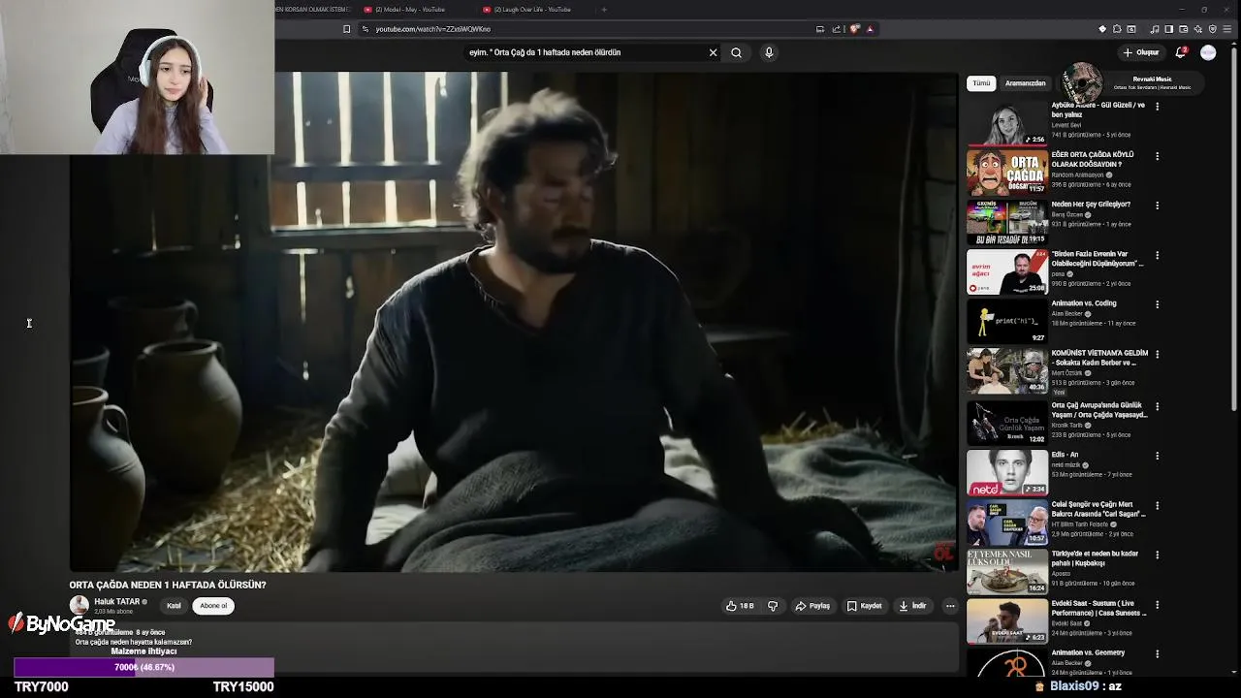Screen dimensions: 1241x698
Task: Toggle the browser sidebar panel icon
Action: (x=1169, y=29)
